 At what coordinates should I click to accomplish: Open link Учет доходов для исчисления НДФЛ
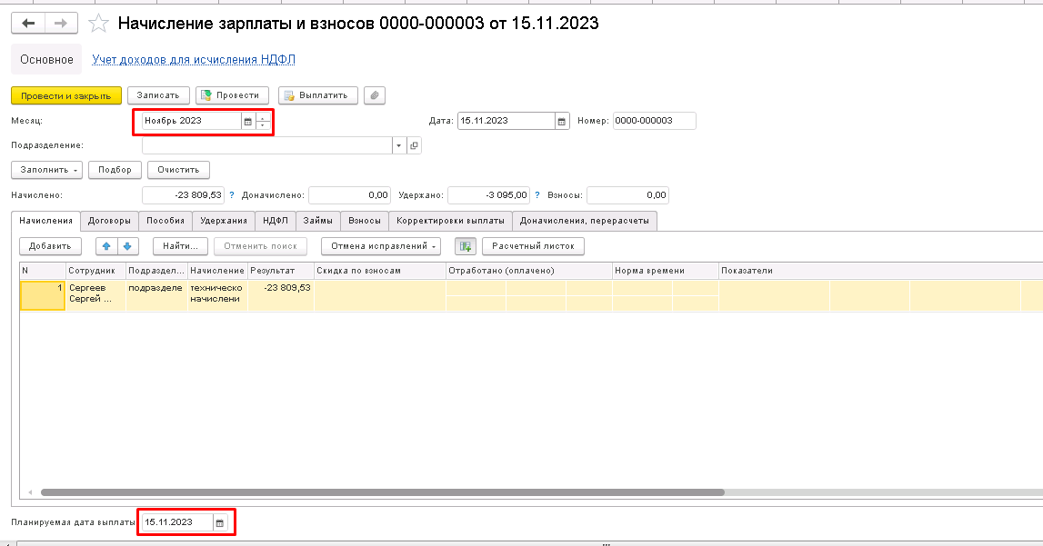194,60
